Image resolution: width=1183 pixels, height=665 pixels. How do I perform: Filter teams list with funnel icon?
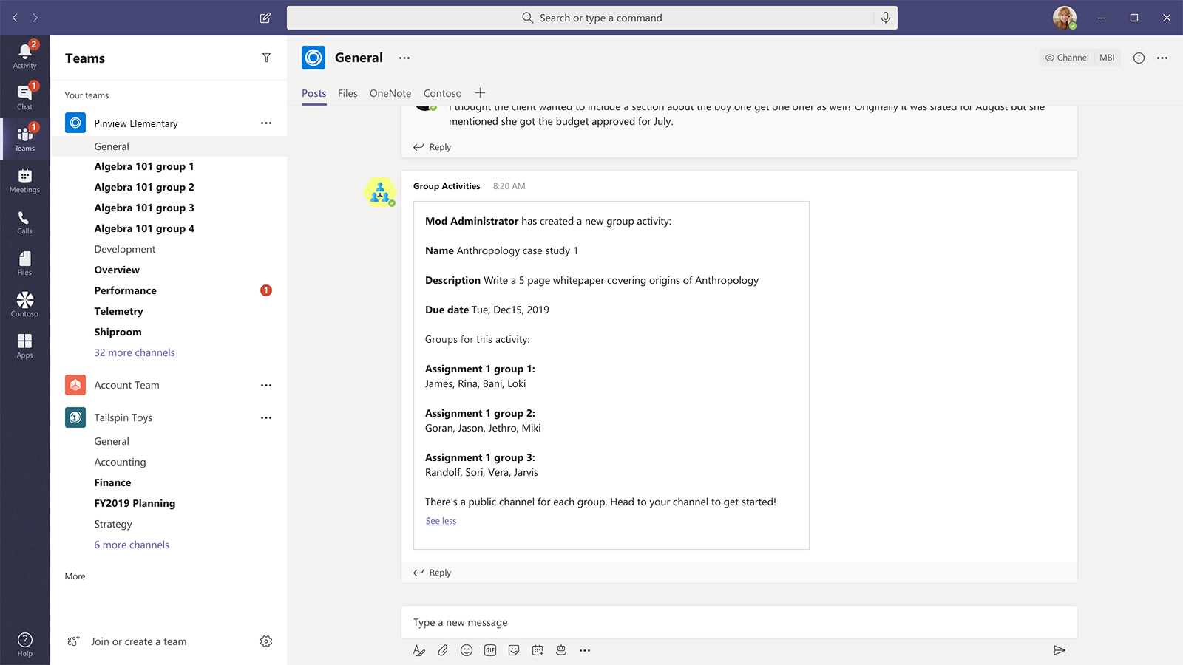pyautogui.click(x=266, y=58)
